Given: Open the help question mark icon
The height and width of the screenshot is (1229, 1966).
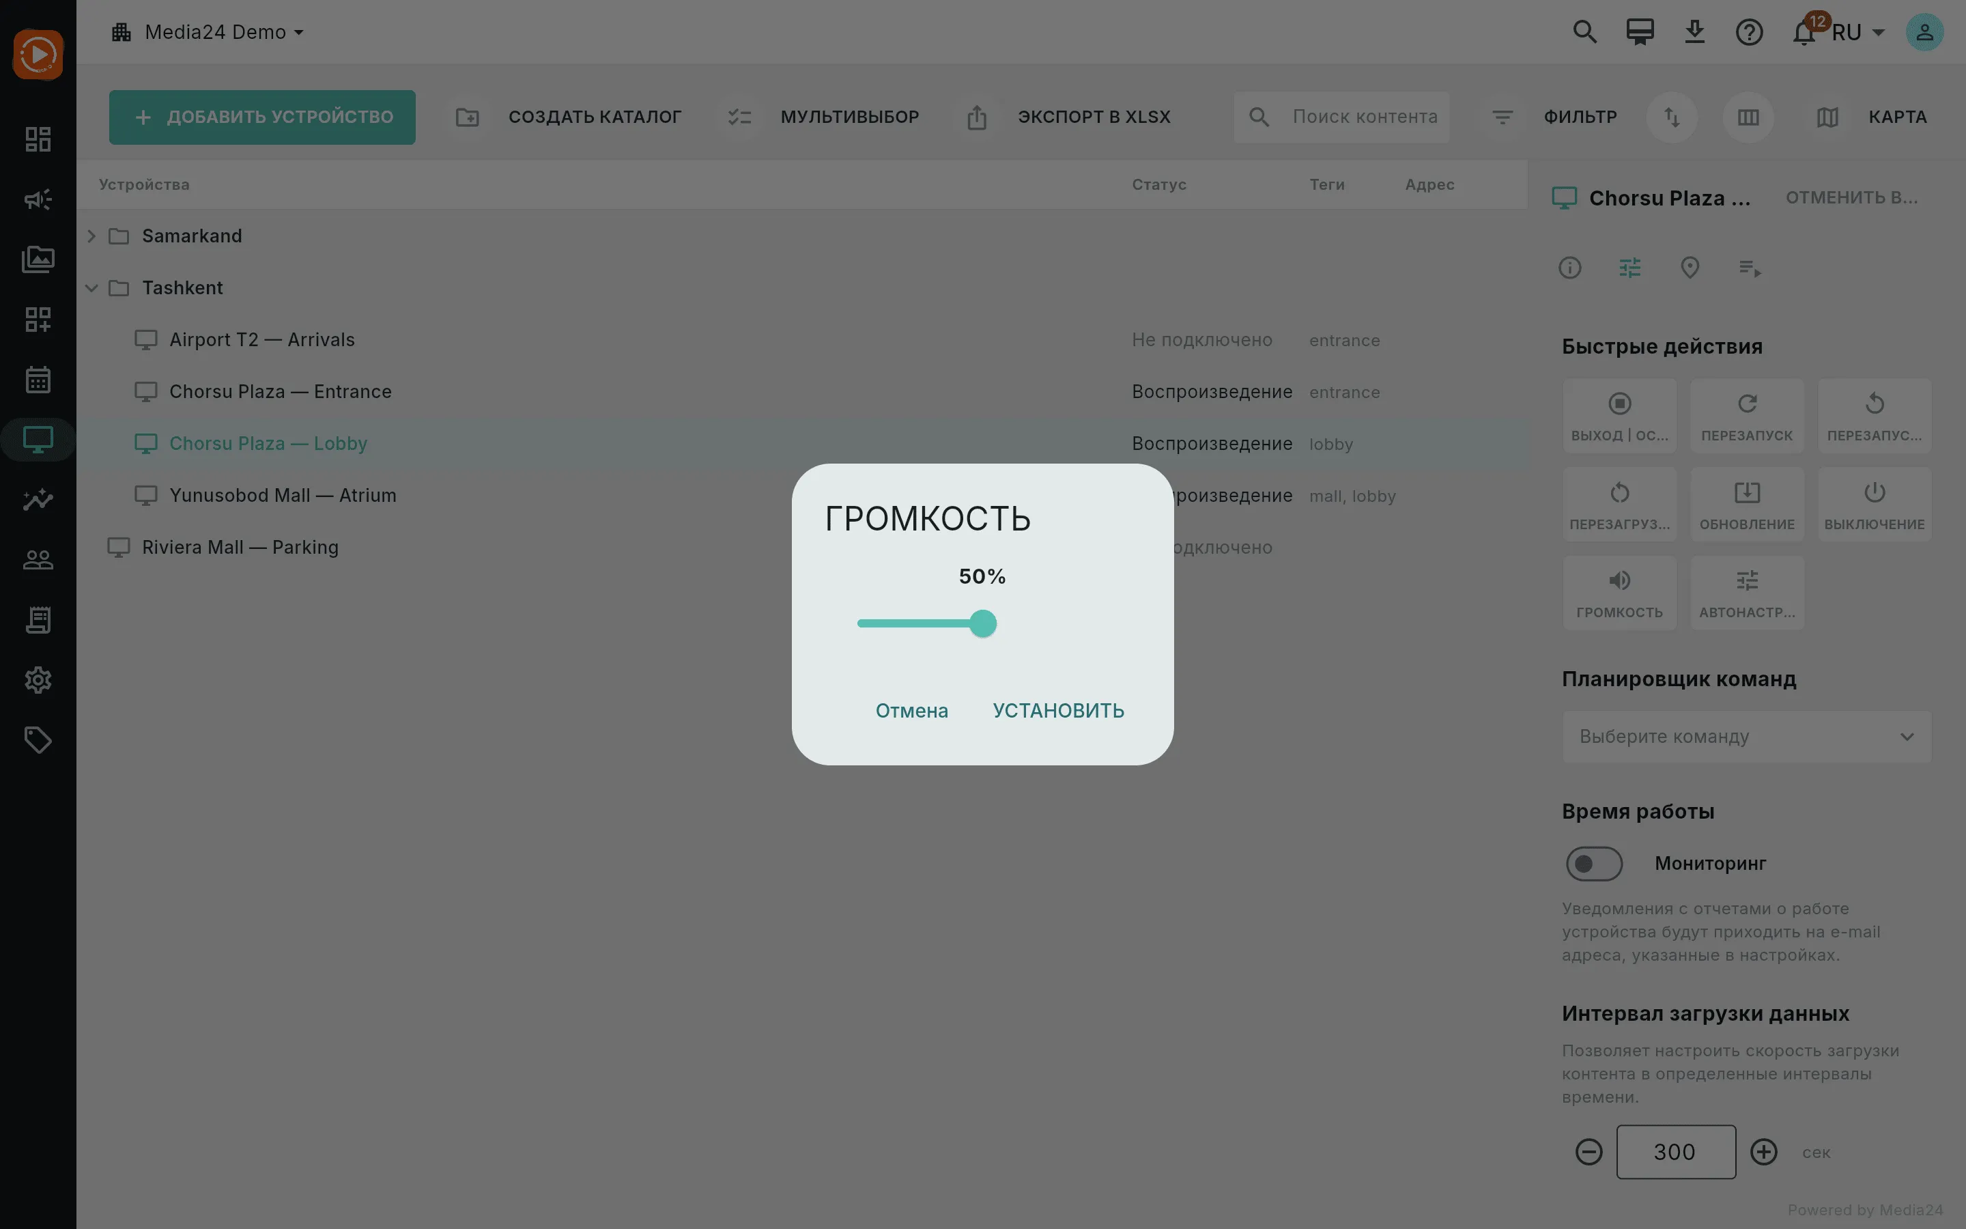Looking at the screenshot, I should 1749,33.
